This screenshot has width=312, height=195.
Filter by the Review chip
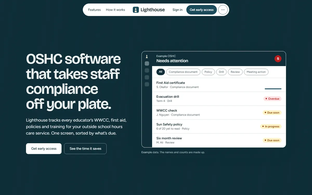235,72
